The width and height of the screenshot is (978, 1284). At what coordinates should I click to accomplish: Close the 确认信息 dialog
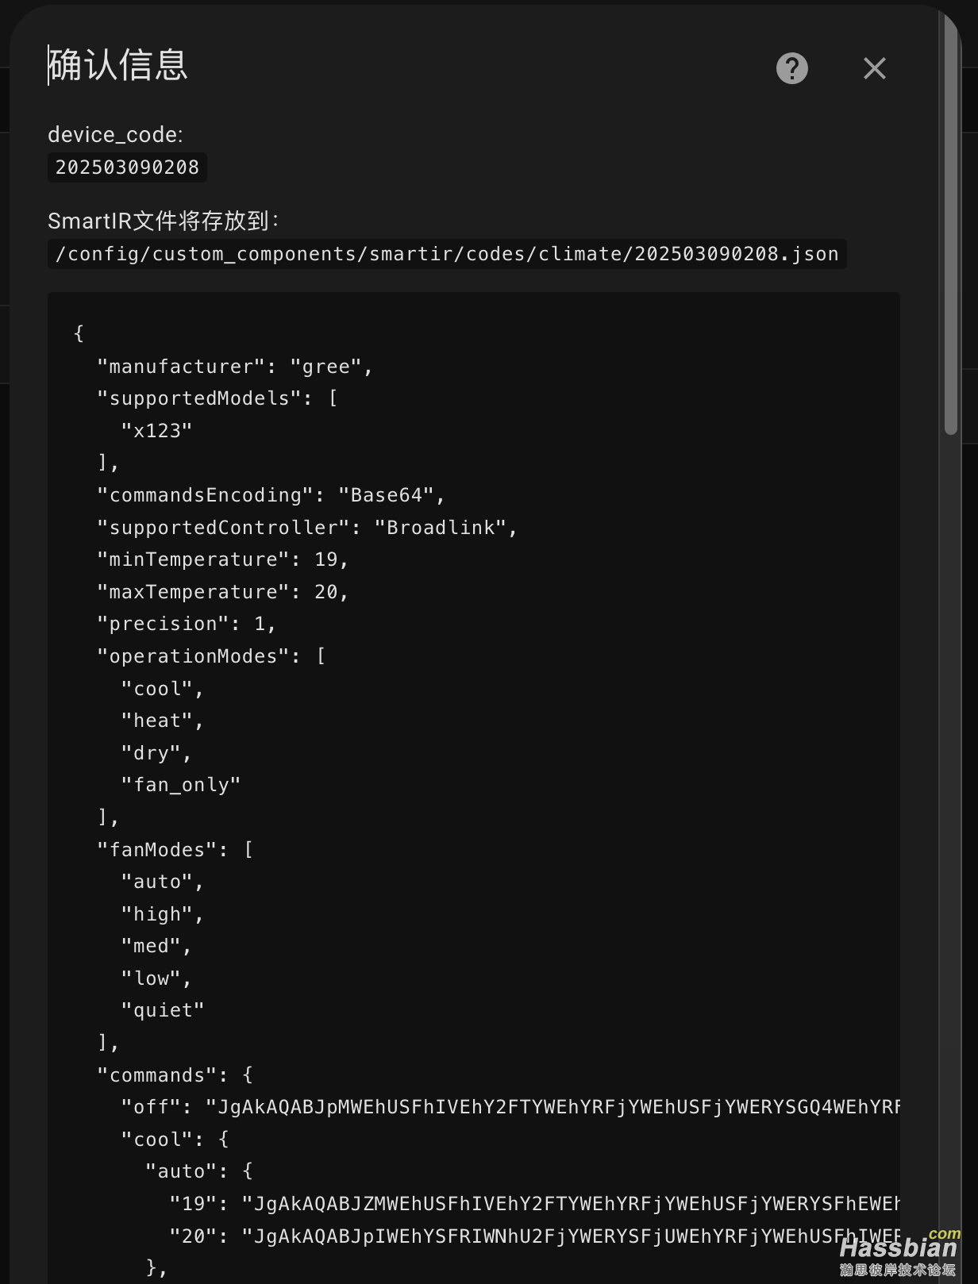coord(875,68)
